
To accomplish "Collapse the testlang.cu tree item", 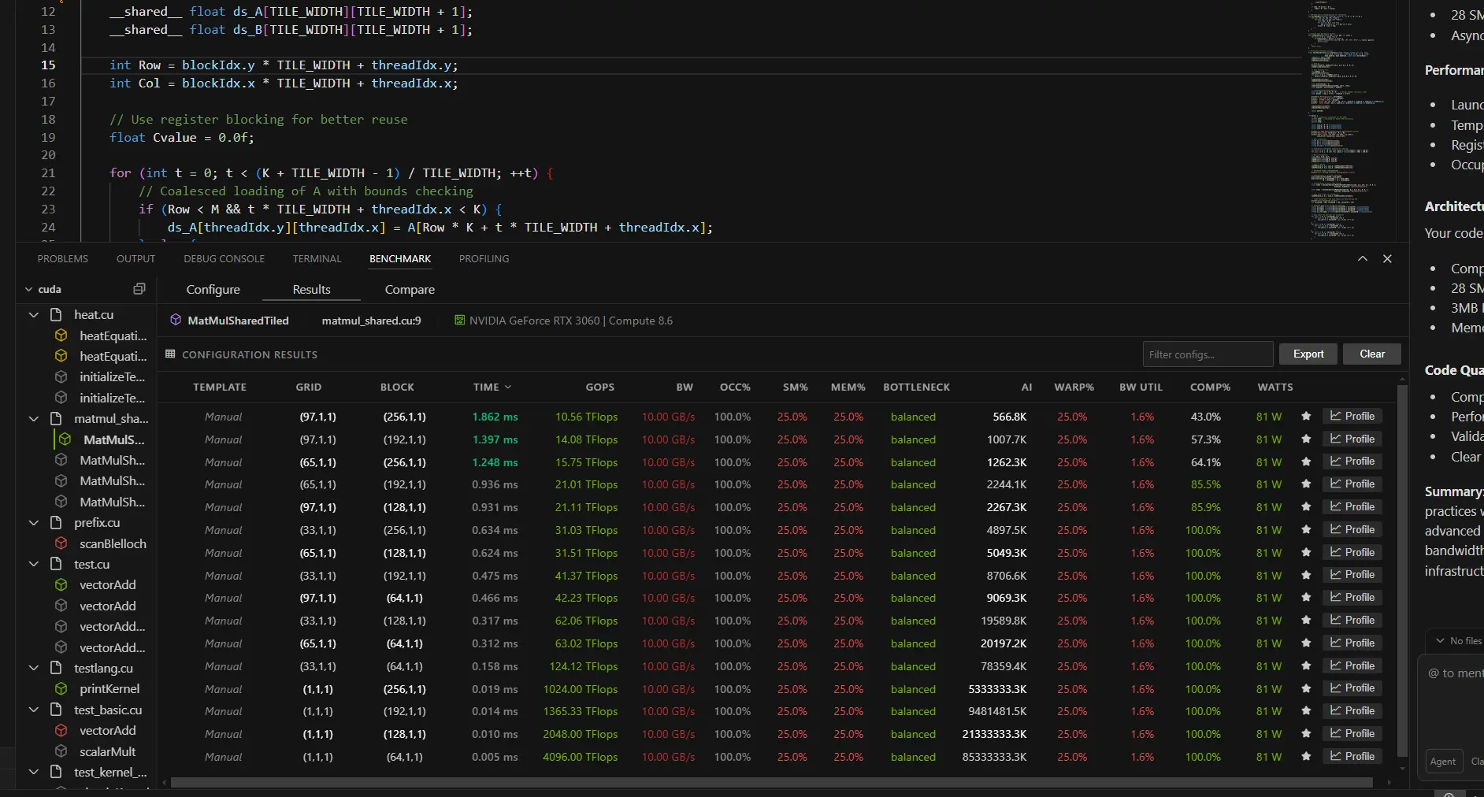I will 33,668.
